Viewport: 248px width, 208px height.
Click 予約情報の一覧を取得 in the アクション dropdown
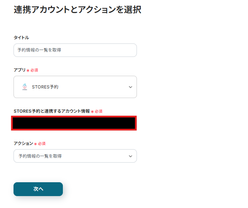tap(40, 156)
